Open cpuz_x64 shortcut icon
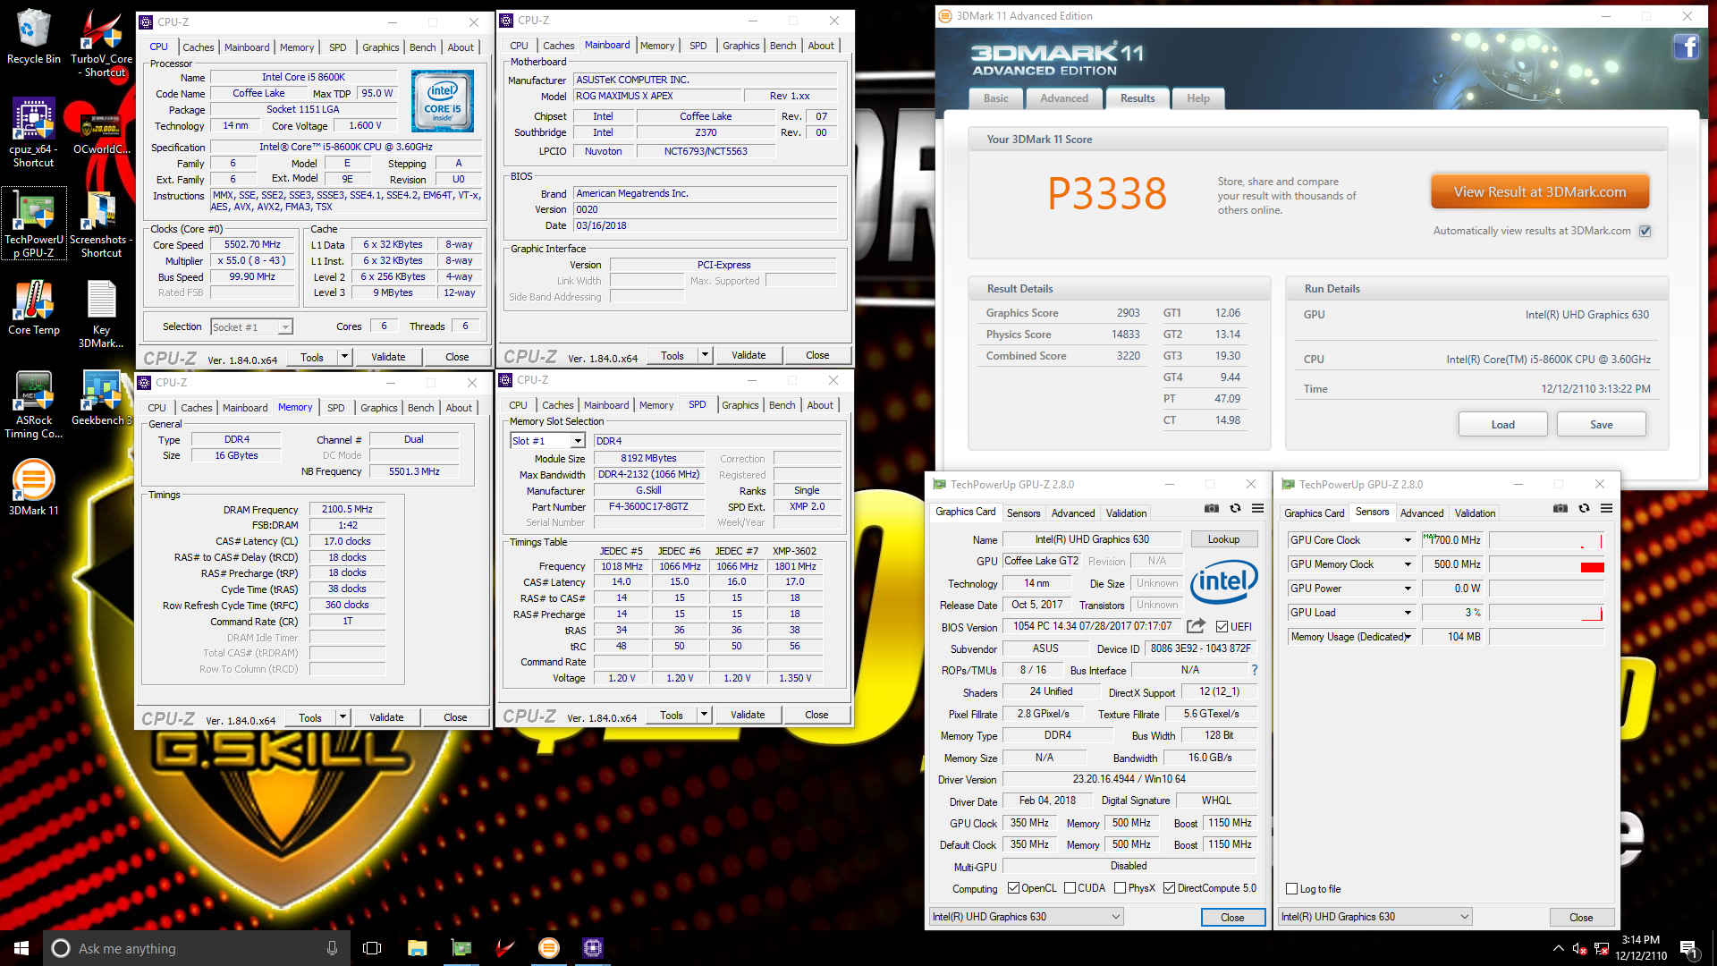 [x=33, y=132]
